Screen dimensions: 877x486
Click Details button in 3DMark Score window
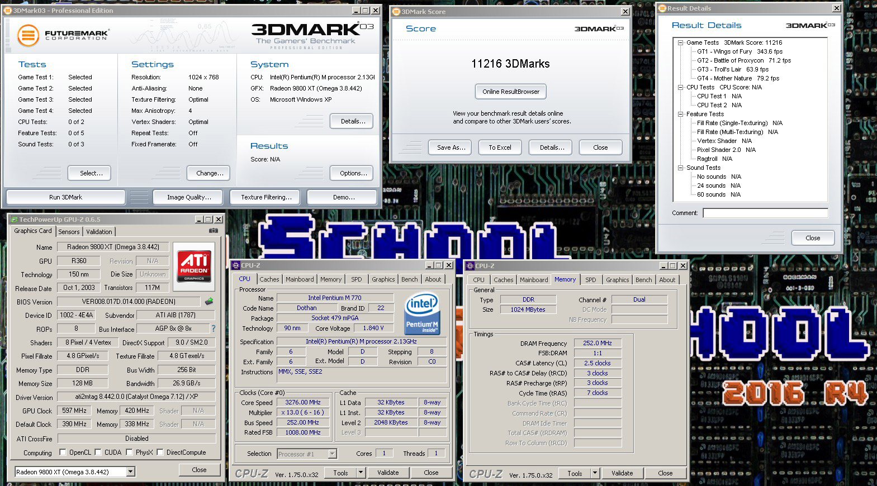pos(551,147)
